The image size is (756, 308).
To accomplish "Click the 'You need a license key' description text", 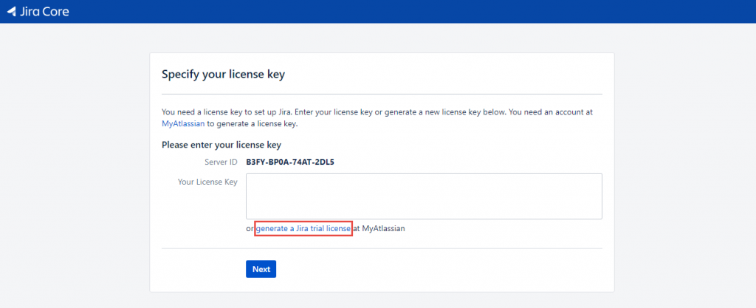I will click(377, 112).
